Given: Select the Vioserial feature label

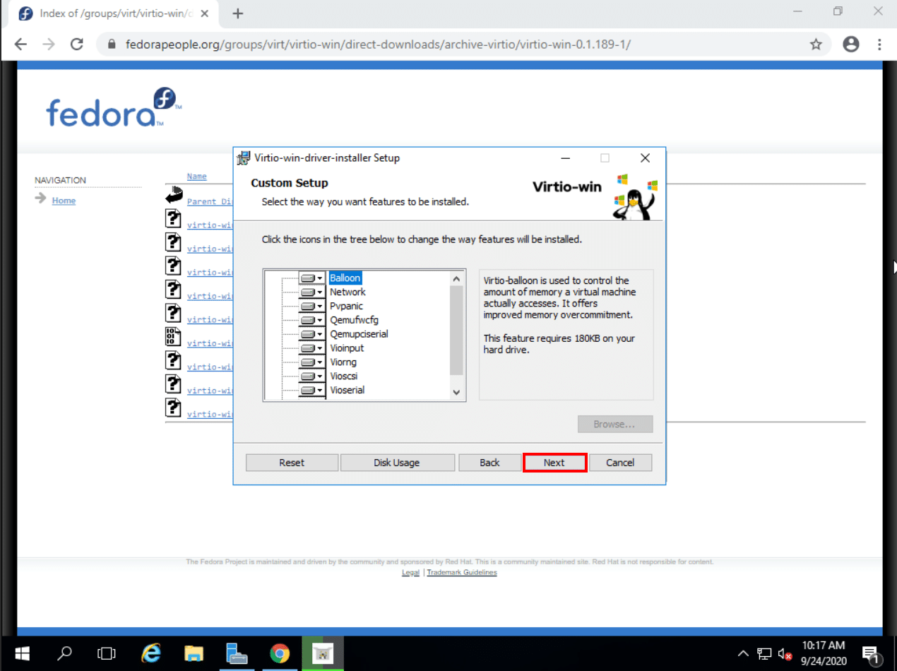Looking at the screenshot, I should point(347,390).
